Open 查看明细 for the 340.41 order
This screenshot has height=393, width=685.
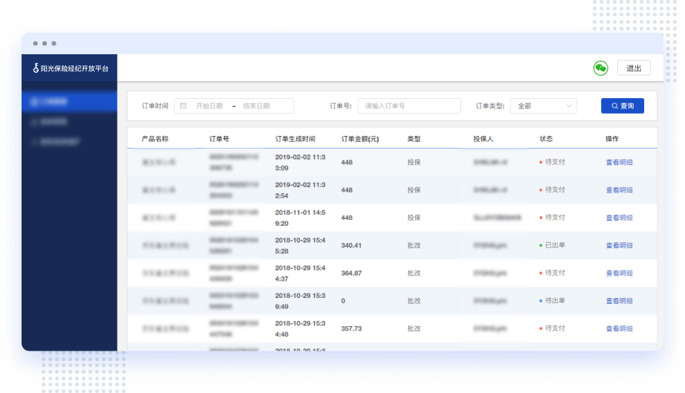619,246
